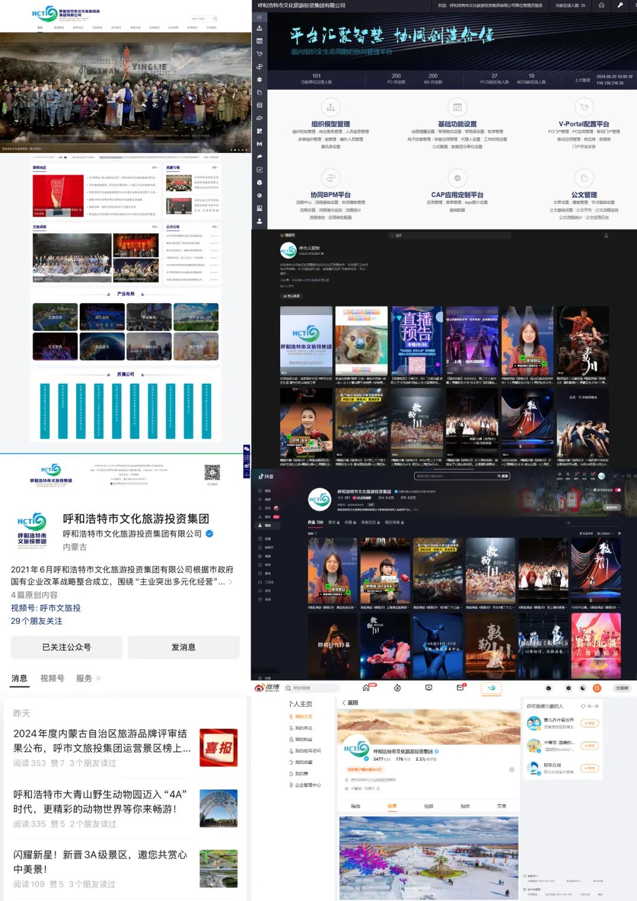
Task: Toggle the red switch on Douyin profile
Action: coord(618,490)
